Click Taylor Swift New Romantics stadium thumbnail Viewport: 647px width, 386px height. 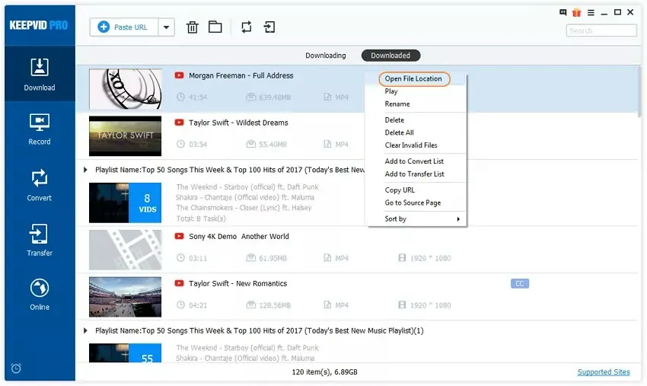tap(126, 297)
